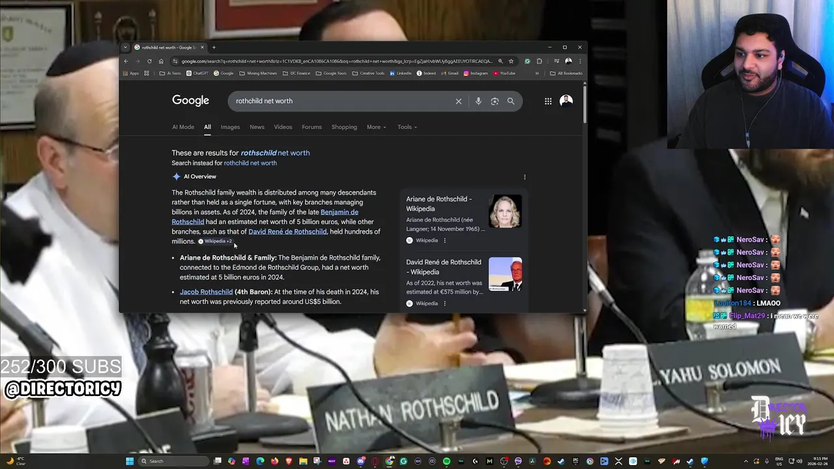Viewport: 834px width, 469px height.
Task: Start voice search with microphone icon
Action: 478,101
